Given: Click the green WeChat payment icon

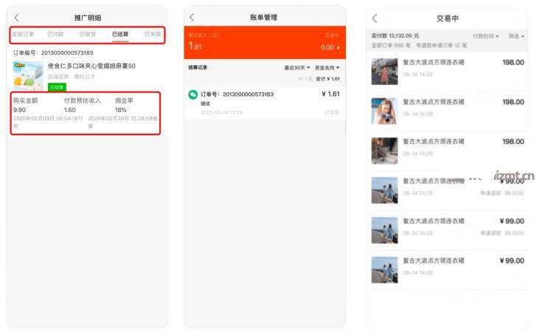Looking at the screenshot, I should point(193,95).
